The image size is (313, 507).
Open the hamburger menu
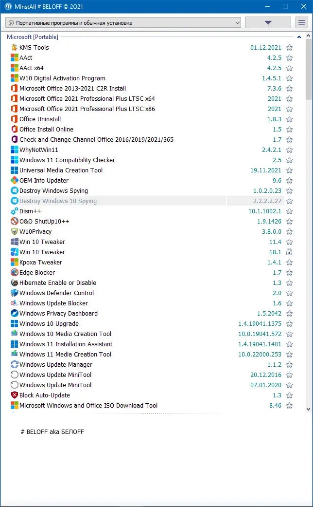(302, 22)
